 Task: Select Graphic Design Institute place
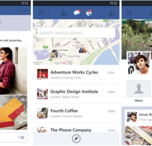[x=76, y=94]
